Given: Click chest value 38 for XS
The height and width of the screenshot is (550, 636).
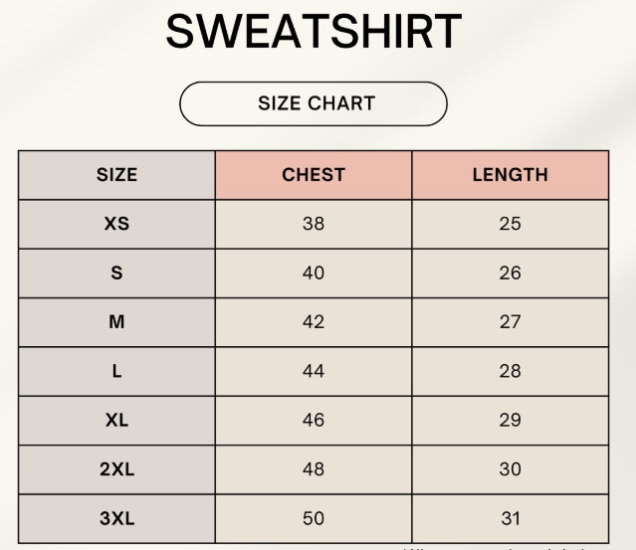Looking at the screenshot, I should click(314, 224).
